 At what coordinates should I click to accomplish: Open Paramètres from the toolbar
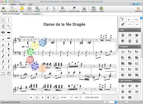[63, 9]
